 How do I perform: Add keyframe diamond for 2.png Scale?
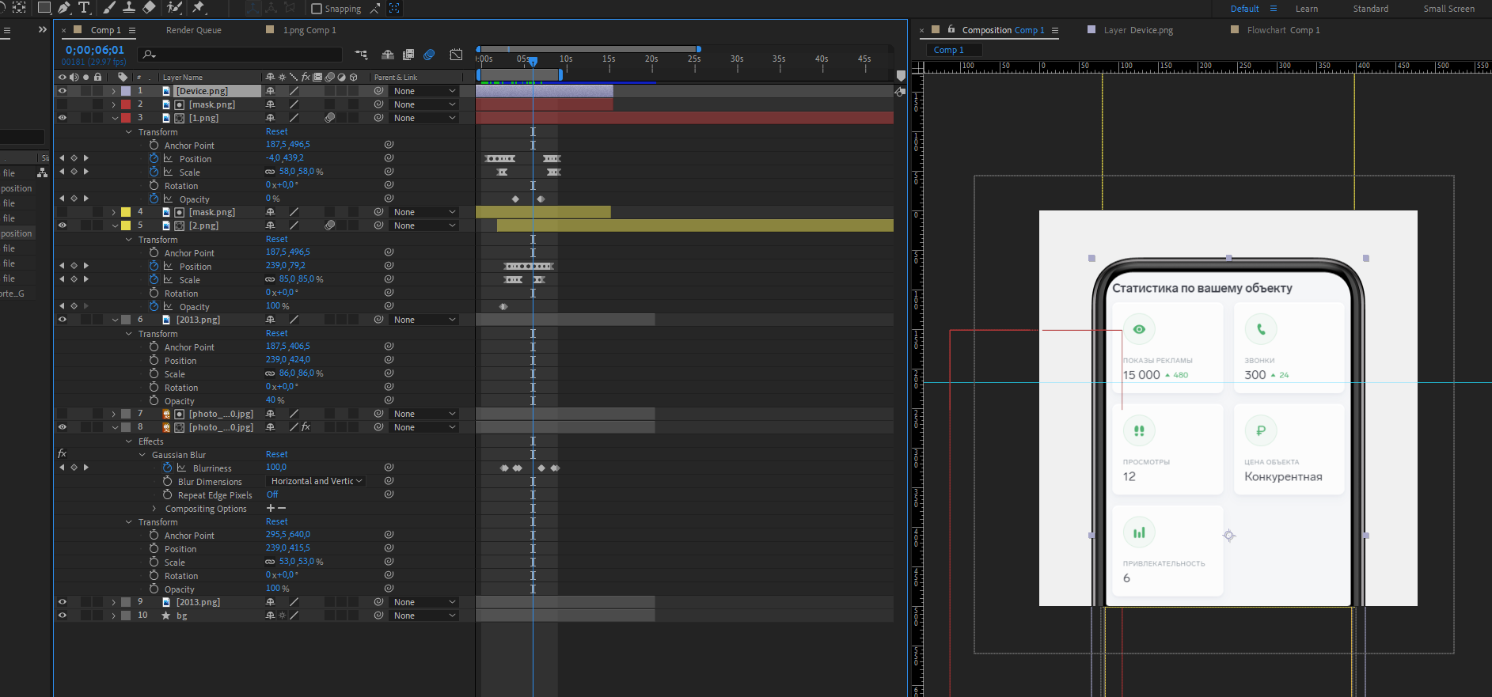point(74,279)
